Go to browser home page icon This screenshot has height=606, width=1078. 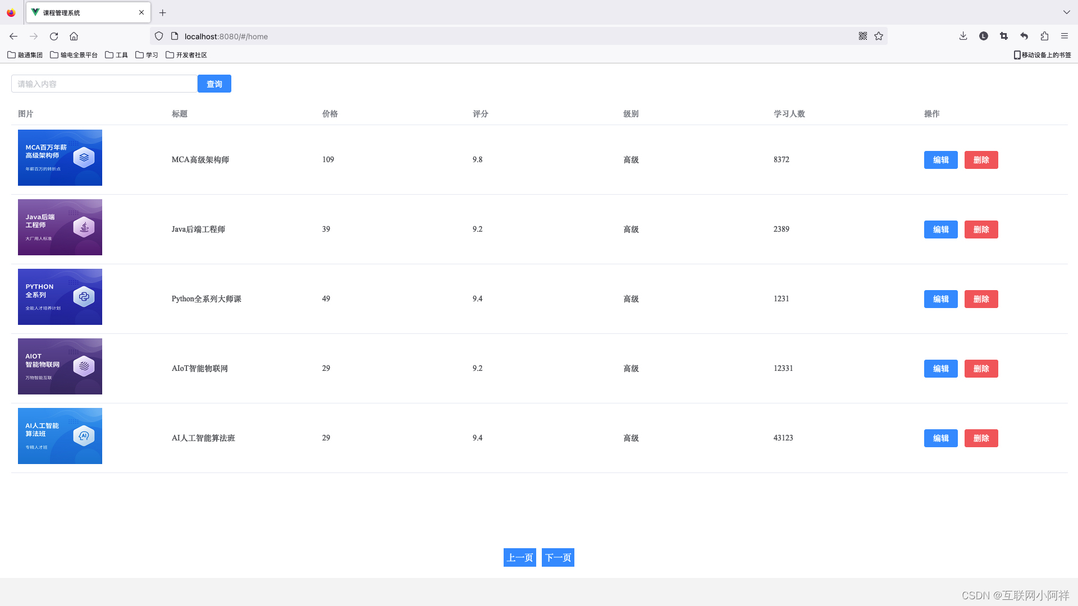click(x=74, y=36)
